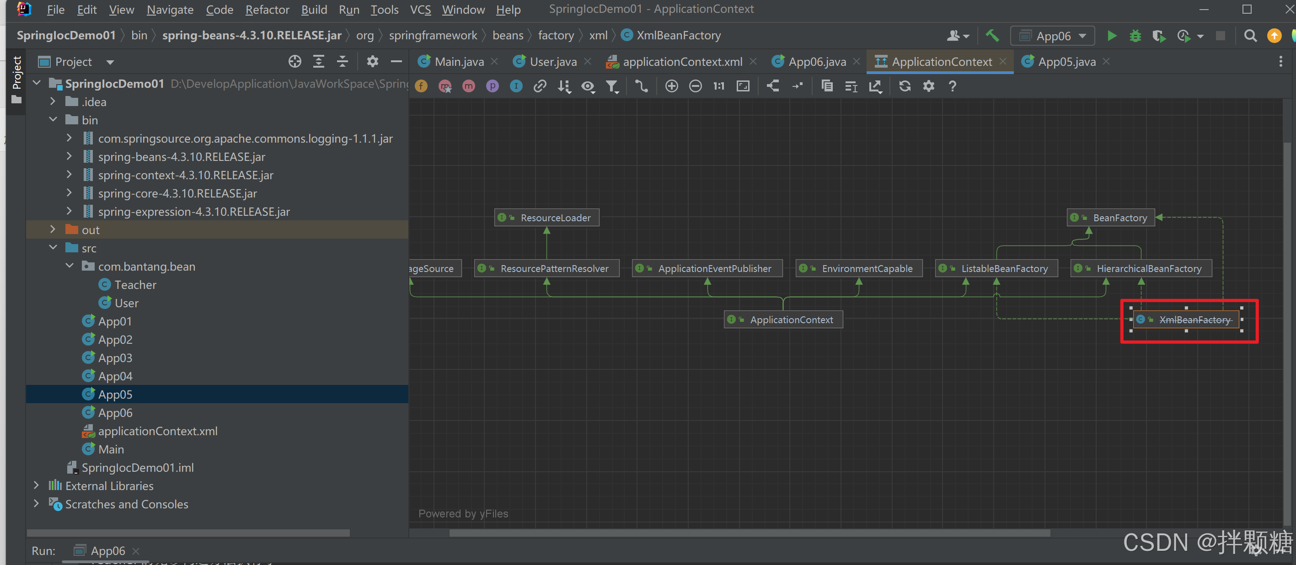Run App06 with green play button
The width and height of the screenshot is (1296, 565).
pyautogui.click(x=1111, y=36)
